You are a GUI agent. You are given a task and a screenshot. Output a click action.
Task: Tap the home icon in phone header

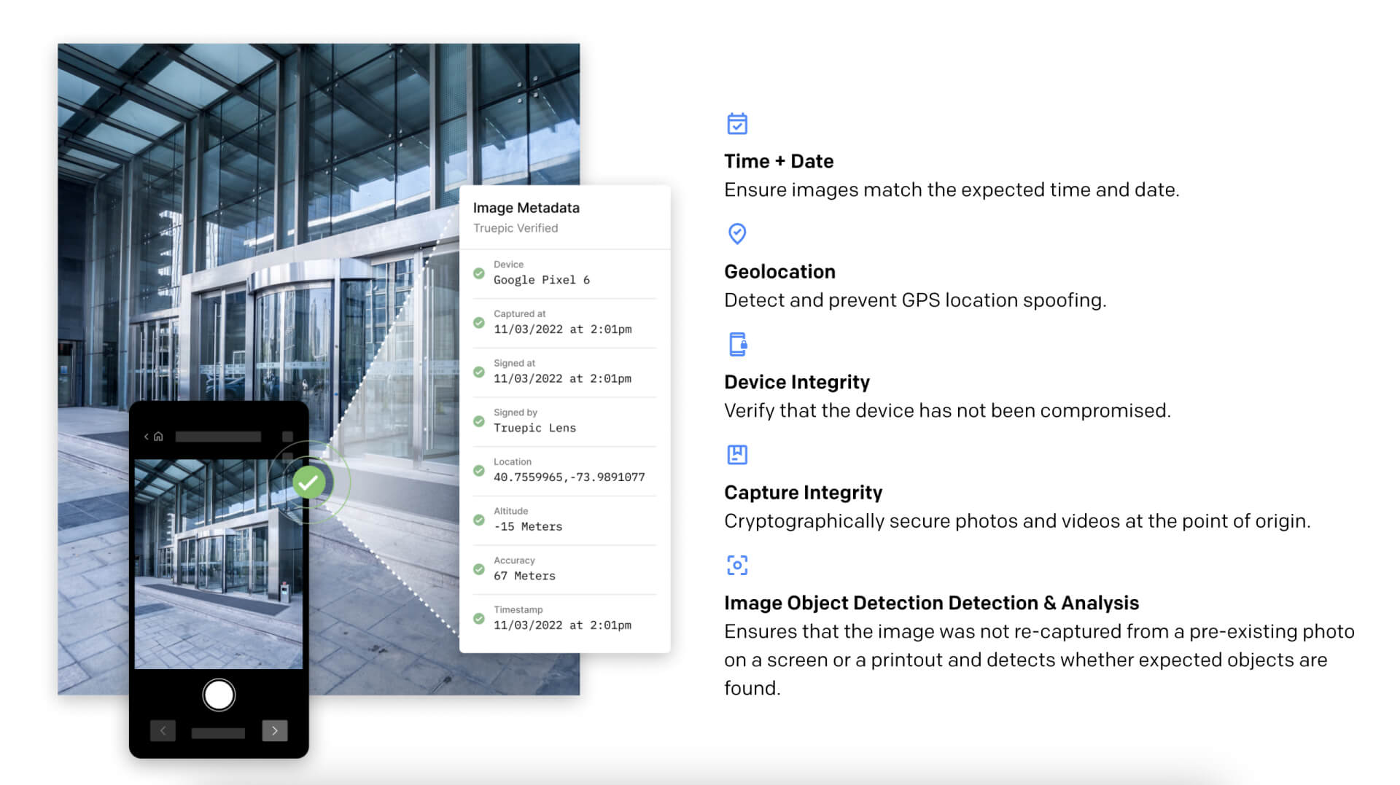pos(158,437)
